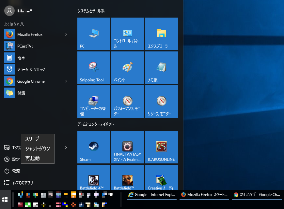Image resolution: width=284 pixels, height=209 pixels.
Task: Open the 付箋 sticky notes app
Action: click(36, 93)
